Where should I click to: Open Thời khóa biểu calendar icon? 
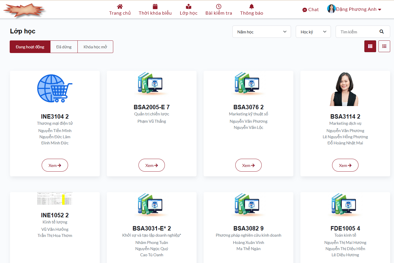(155, 6)
